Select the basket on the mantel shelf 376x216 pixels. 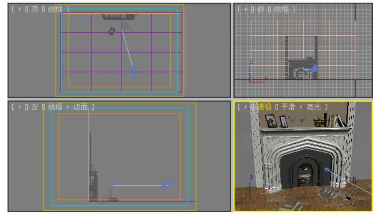tap(319, 121)
